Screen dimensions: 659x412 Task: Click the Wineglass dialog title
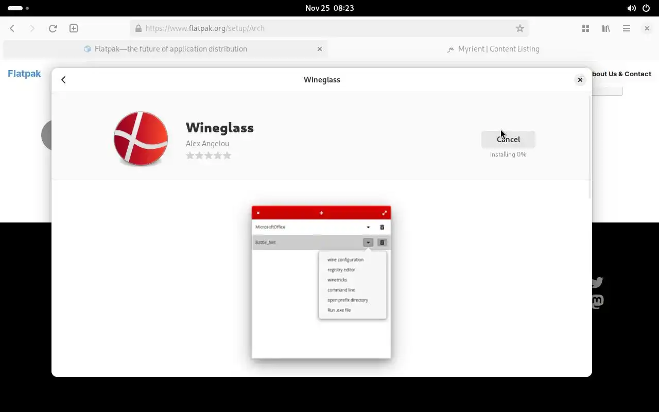322,80
